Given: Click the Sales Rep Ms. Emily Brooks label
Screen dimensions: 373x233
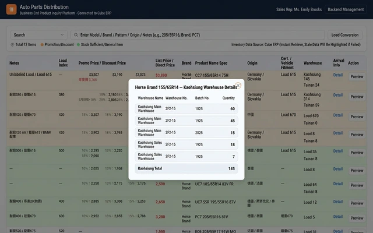Looking at the screenshot, I should (x=299, y=9).
